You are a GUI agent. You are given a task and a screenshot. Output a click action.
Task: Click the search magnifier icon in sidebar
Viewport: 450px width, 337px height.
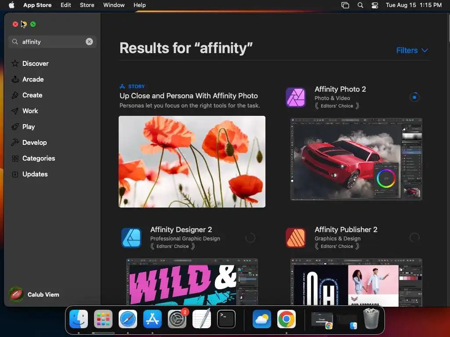coord(15,42)
